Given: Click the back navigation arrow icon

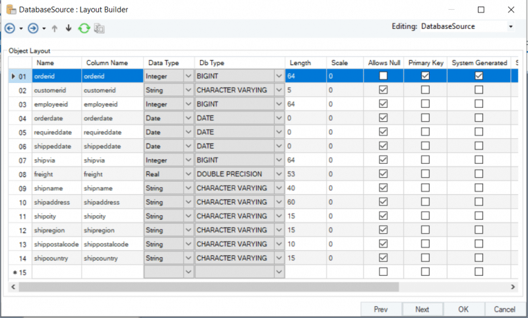Looking at the screenshot, I should [x=10, y=28].
